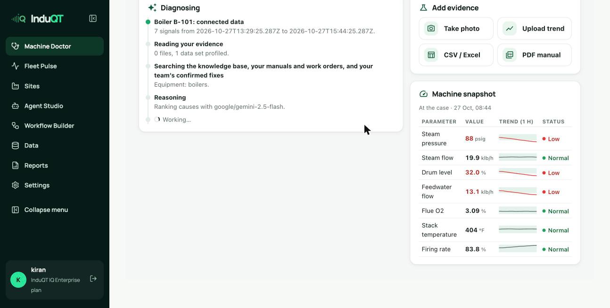Click the PDF icon on PDF manual
Image resolution: width=610 pixels, height=308 pixels.
(510, 55)
